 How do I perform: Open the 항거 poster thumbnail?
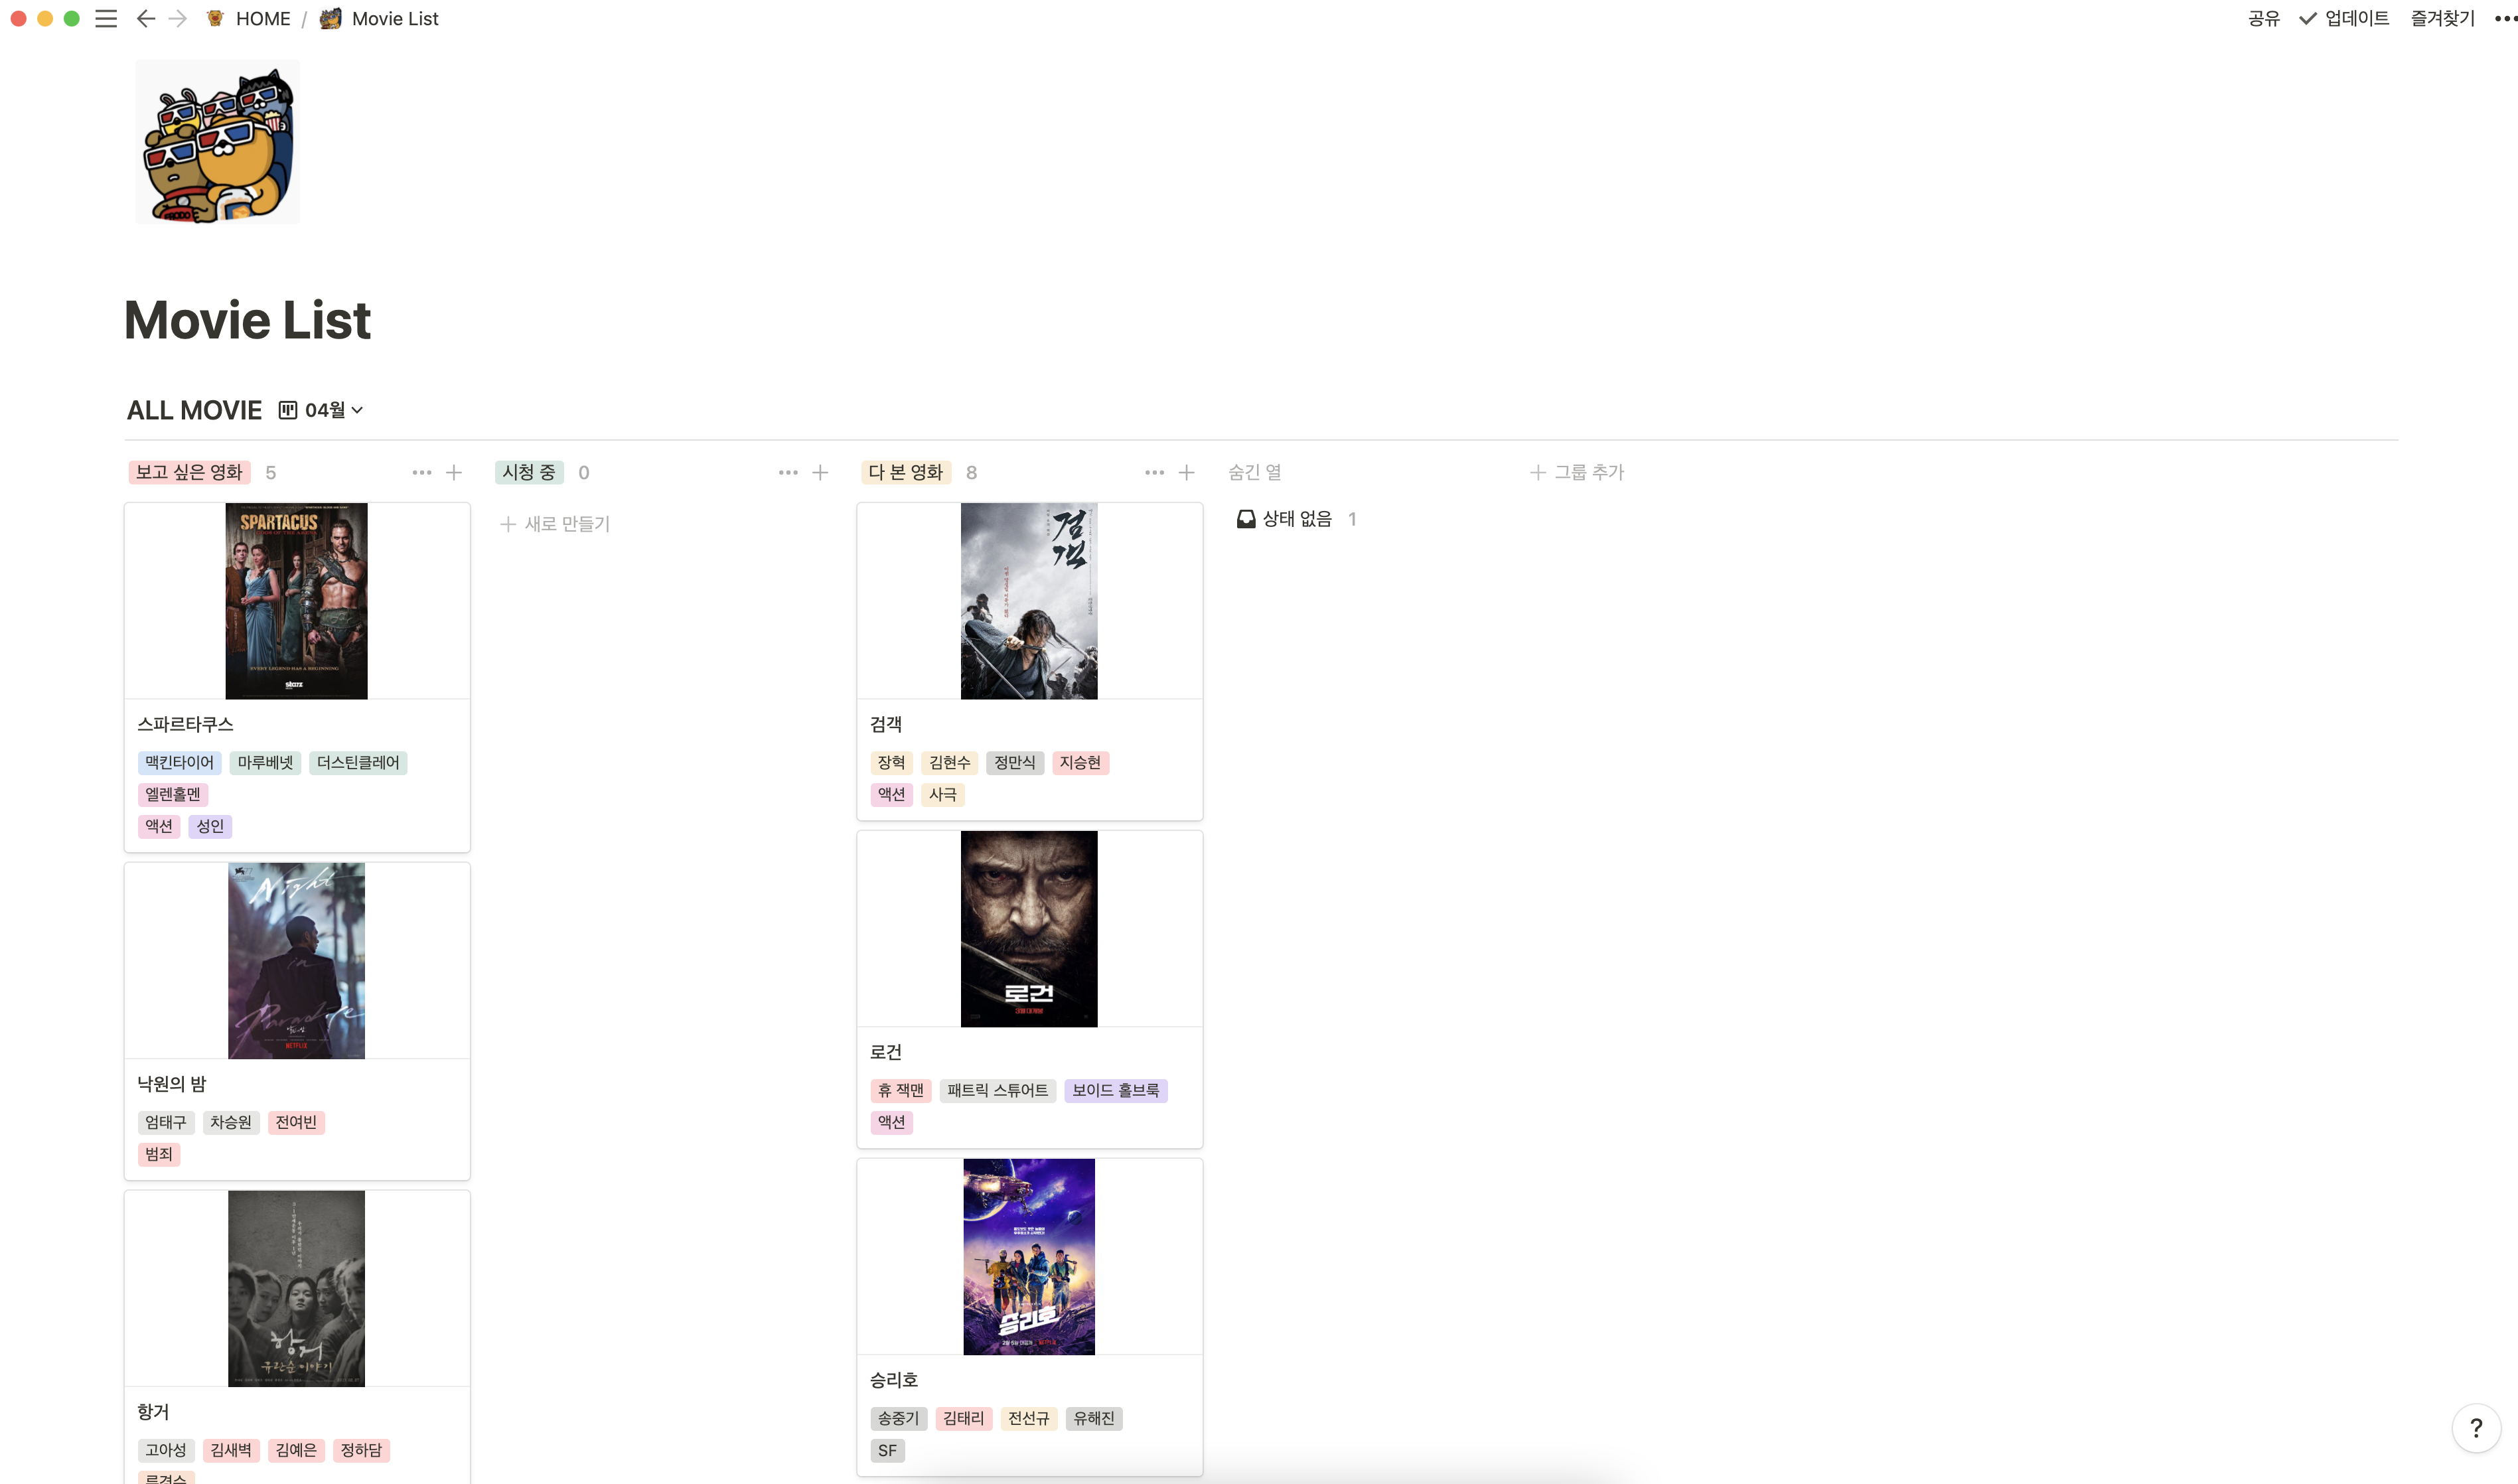296,1289
